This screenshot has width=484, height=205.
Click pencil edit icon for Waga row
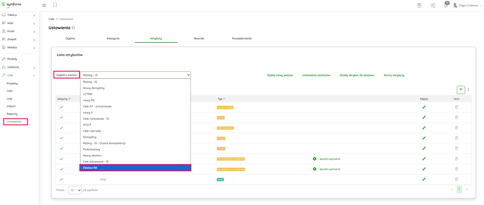pyautogui.click(x=424, y=179)
